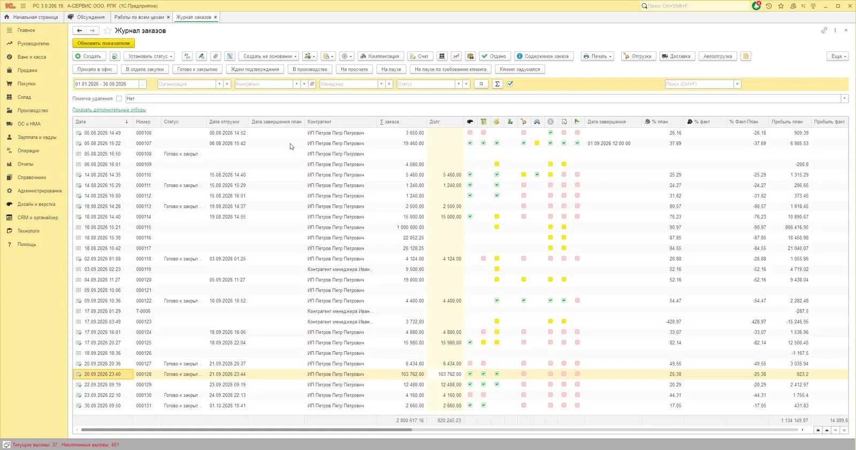Click the Σ totals button
Viewport: 856px width, 450px height.
point(498,84)
